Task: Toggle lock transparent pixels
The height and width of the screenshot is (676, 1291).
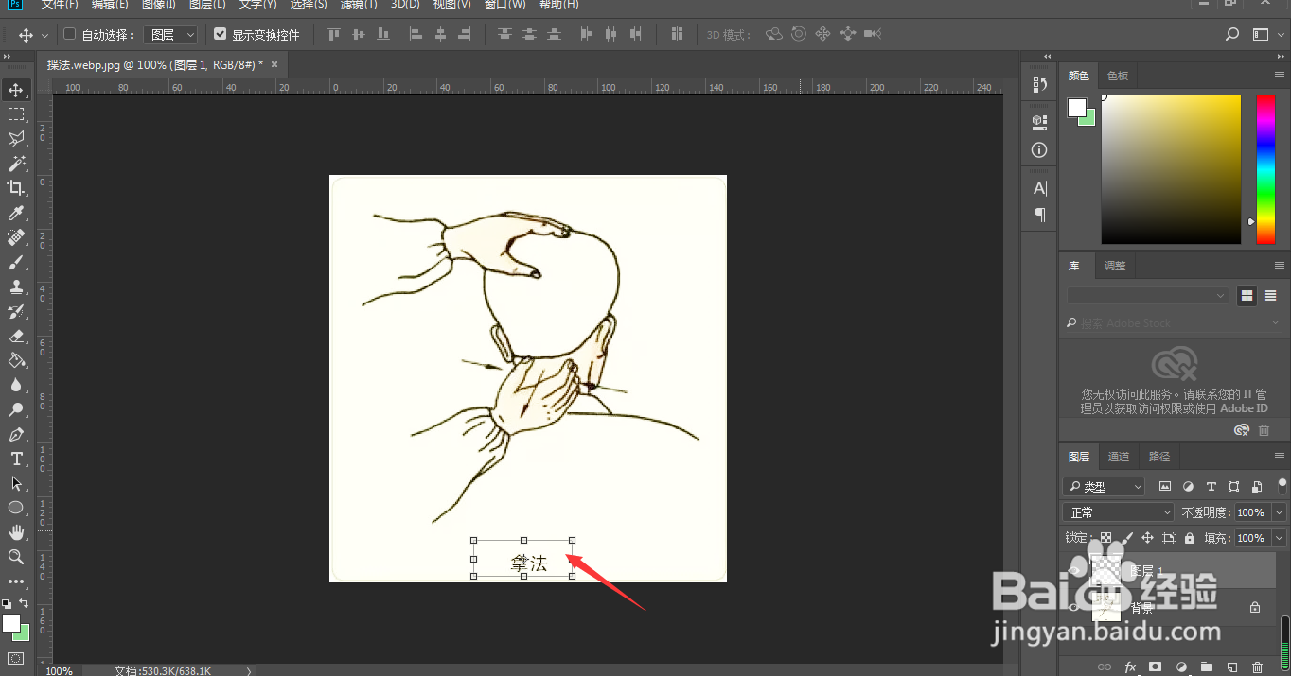Action: [x=1105, y=538]
